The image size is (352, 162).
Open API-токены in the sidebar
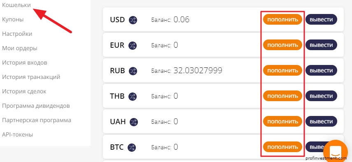[x=18, y=135]
